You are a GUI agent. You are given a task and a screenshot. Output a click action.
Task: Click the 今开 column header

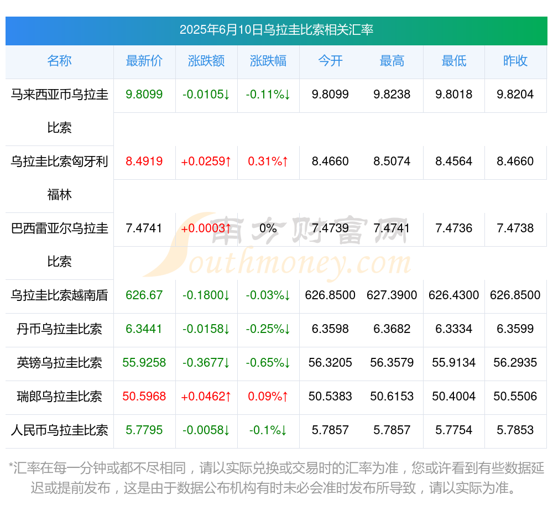[x=330, y=61]
